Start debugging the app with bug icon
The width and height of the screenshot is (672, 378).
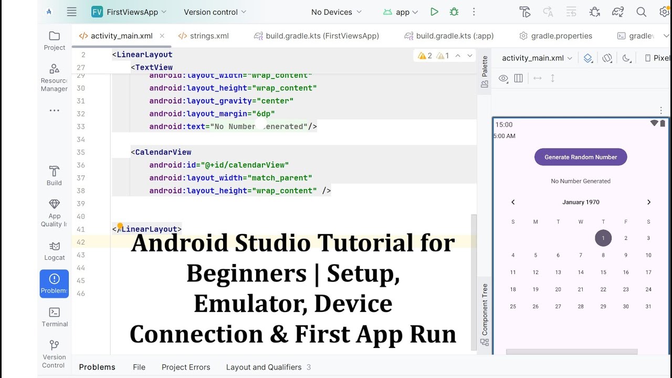(454, 12)
